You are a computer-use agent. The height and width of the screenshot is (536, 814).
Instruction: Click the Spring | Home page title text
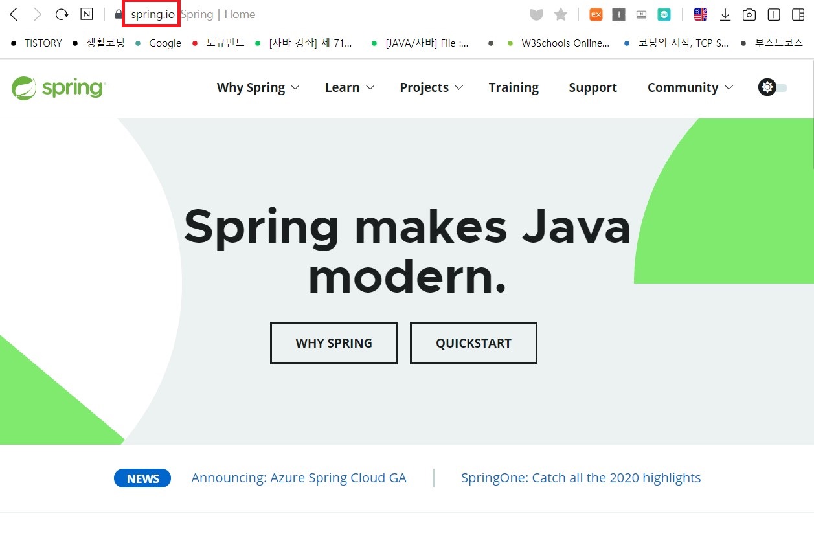coord(218,14)
